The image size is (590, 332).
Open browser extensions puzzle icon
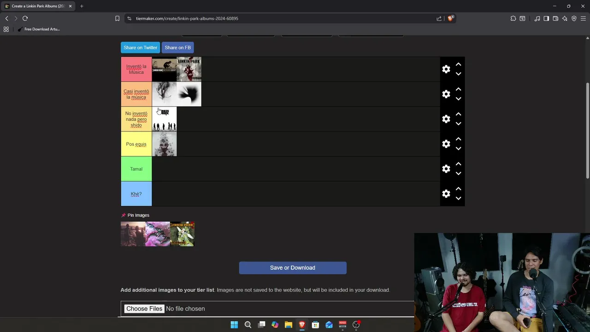tap(513, 18)
